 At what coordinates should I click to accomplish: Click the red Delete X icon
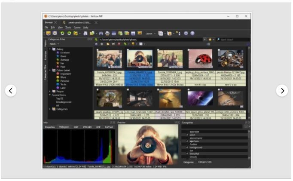tap(119, 44)
